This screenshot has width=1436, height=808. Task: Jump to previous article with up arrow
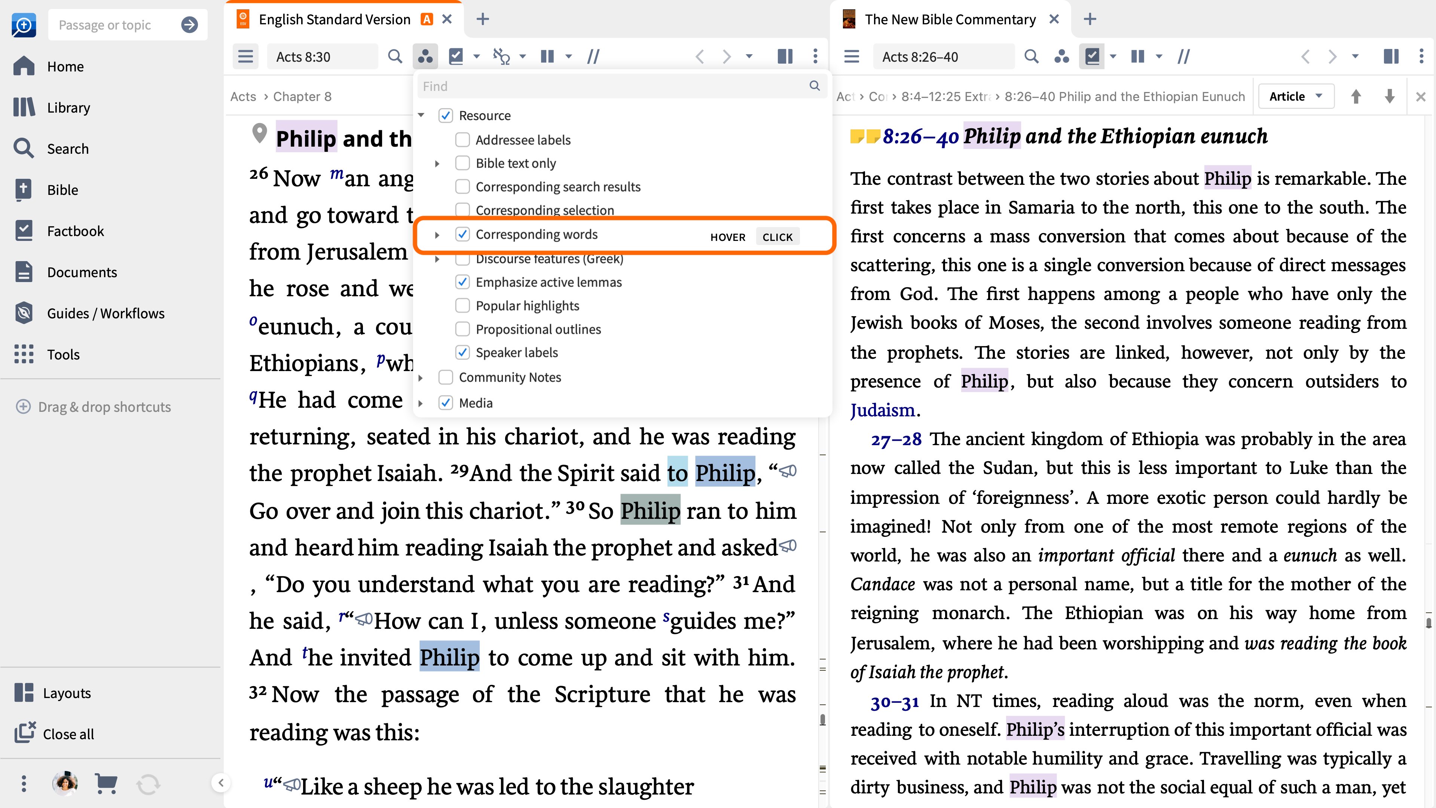[1356, 97]
